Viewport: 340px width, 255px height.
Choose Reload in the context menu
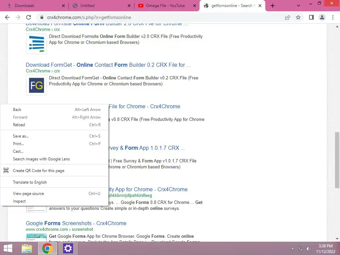point(54,125)
